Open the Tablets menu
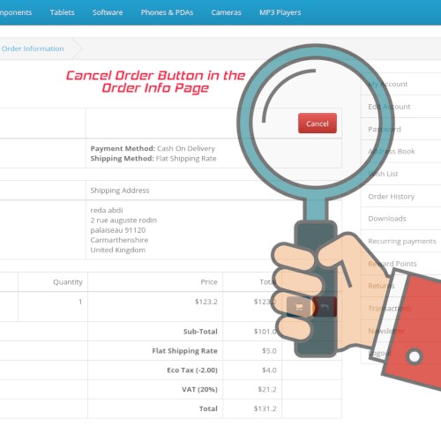441x441 pixels. click(x=62, y=12)
